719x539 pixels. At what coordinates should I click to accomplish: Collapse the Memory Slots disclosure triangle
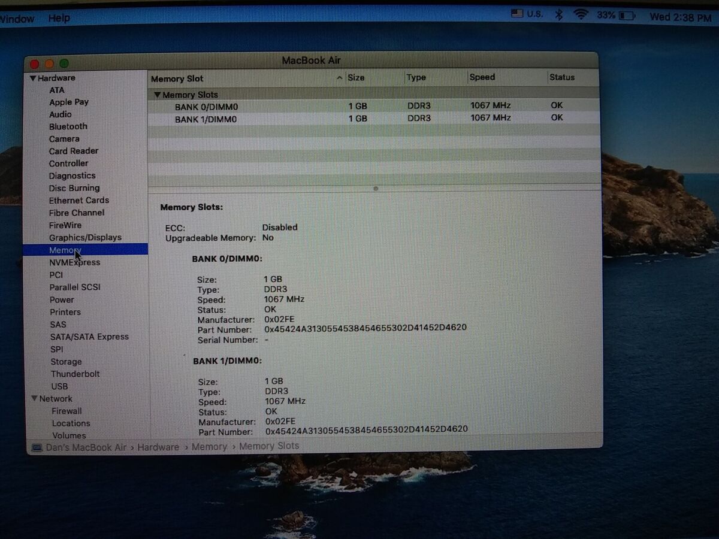[x=158, y=95]
